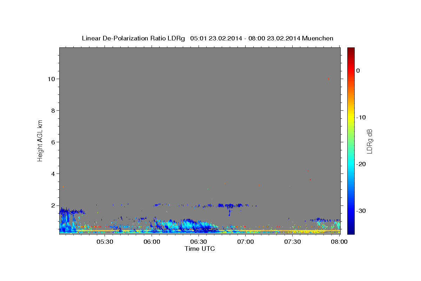
Task: Select the 06:00 time tick label
Action: [x=152, y=242]
